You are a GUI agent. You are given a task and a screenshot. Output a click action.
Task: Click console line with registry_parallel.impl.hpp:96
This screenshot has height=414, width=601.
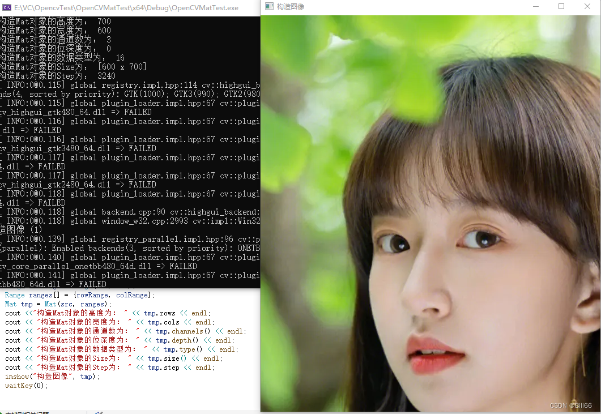(130, 239)
